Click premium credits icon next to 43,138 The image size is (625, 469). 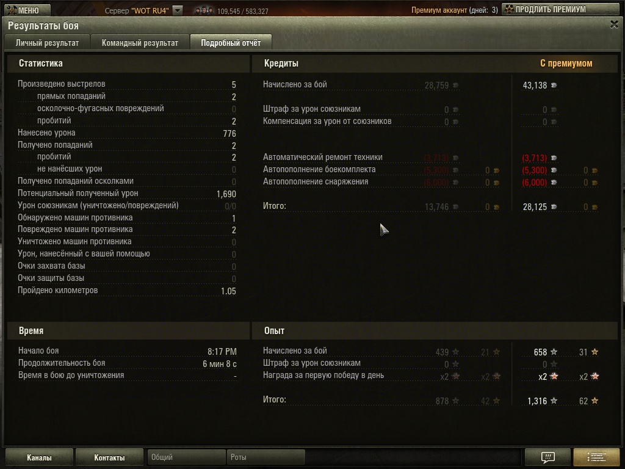coord(554,85)
